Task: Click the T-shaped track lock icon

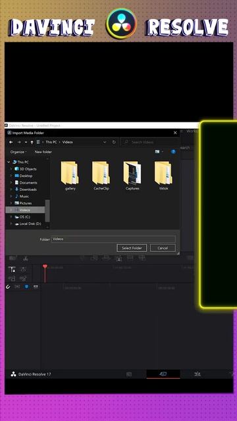Action: point(12,270)
